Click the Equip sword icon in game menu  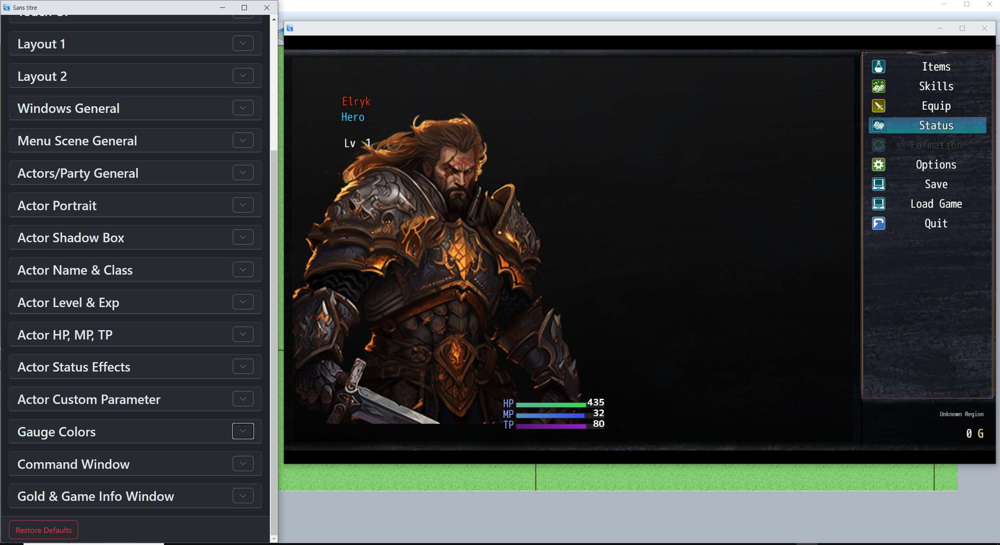[x=879, y=106]
